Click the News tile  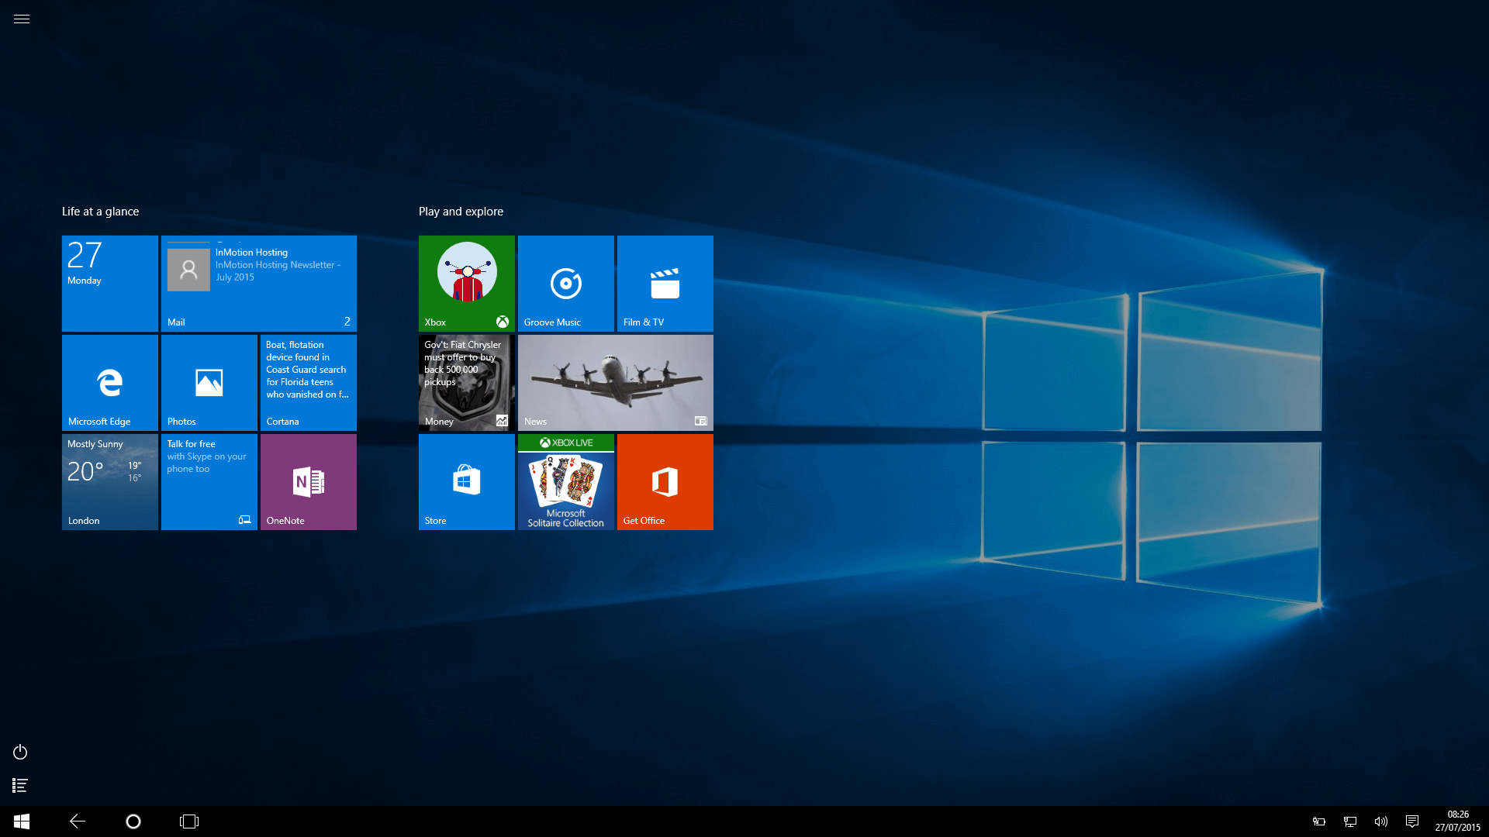click(x=615, y=382)
